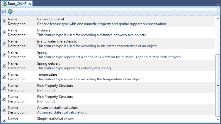Click the vertical scrollbar thumb grip
The width and height of the screenshot is (221, 124).
click(218, 86)
